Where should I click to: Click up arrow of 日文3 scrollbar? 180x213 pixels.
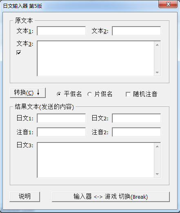pyautogui.click(x=157, y=146)
